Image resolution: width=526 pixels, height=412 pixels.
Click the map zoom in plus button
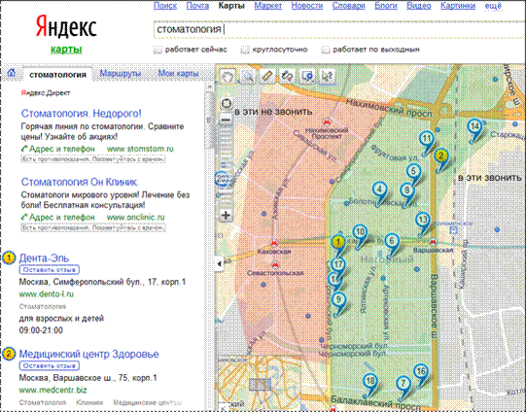click(x=227, y=215)
